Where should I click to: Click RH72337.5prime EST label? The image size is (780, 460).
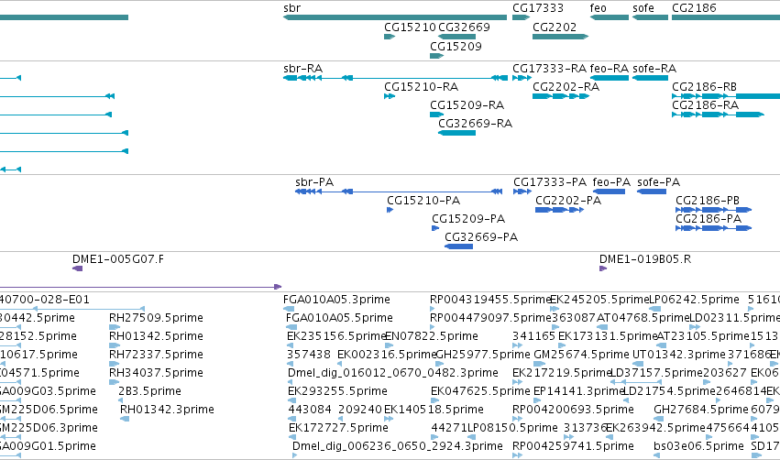click(x=156, y=354)
